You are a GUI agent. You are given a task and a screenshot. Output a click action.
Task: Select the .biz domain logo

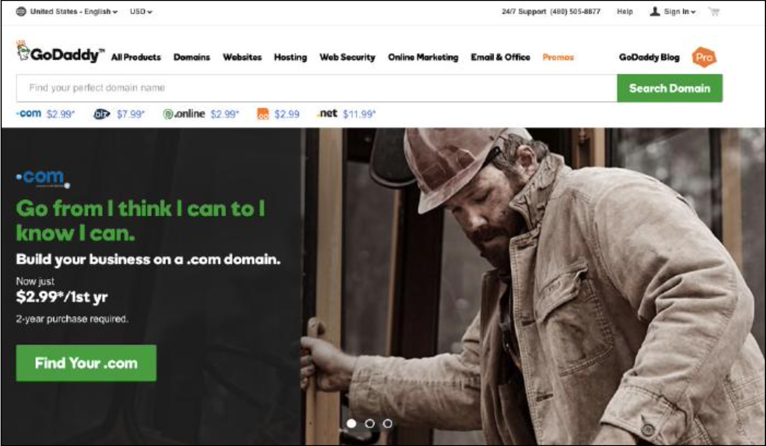(102, 114)
